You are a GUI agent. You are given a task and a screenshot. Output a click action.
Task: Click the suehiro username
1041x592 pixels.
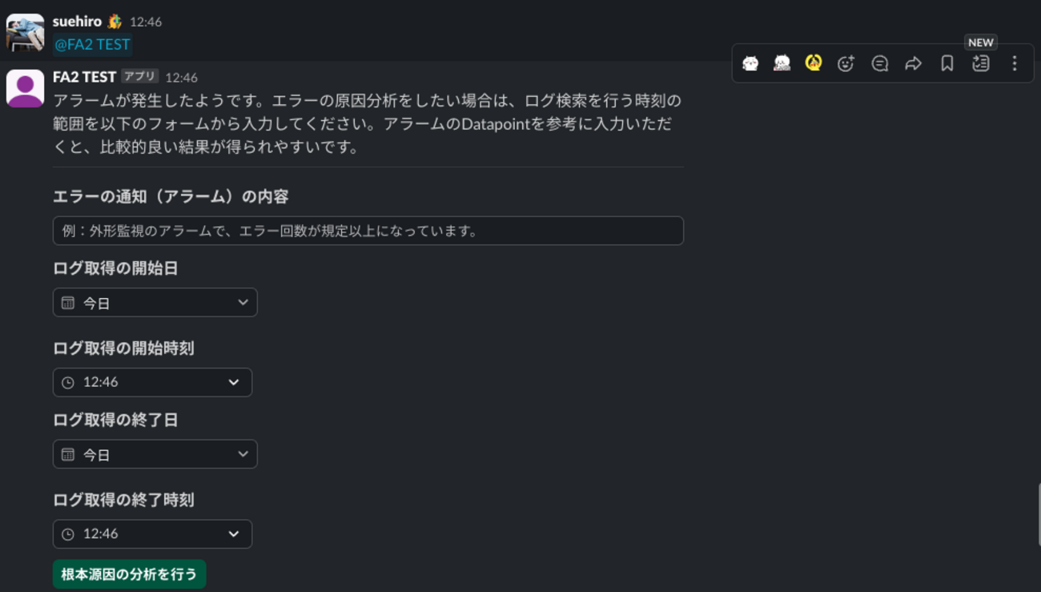[x=77, y=22]
